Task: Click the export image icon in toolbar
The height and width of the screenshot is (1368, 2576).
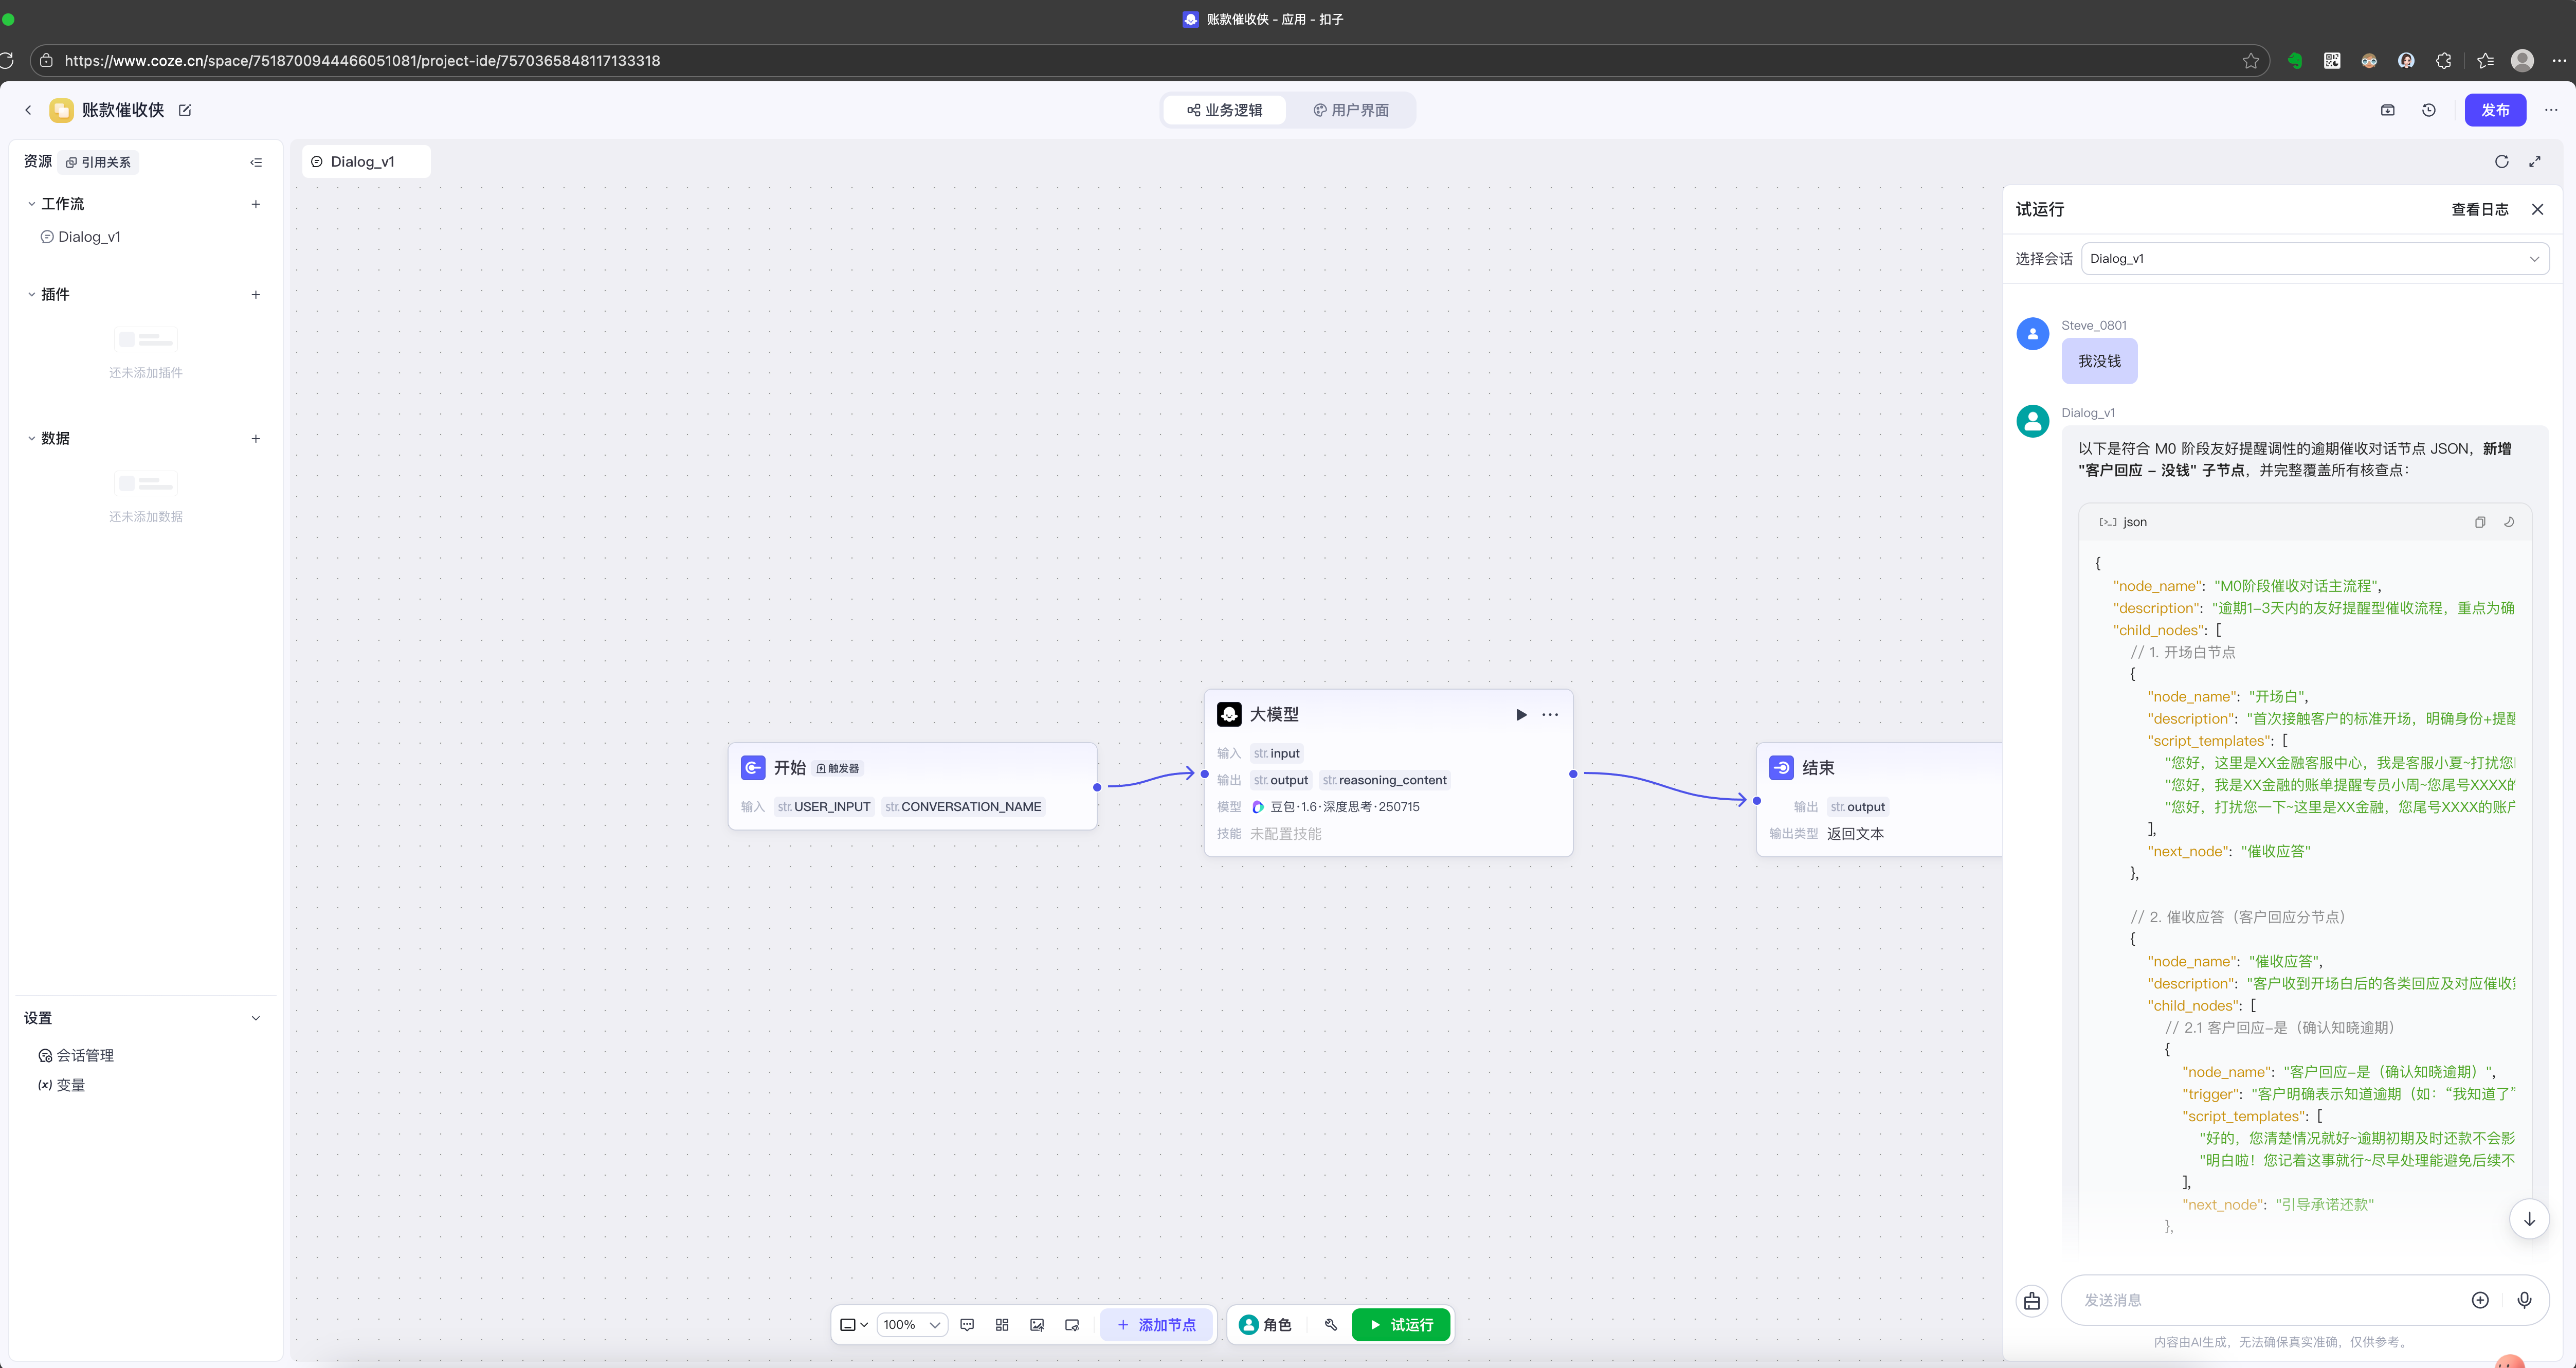Action: point(1037,1325)
